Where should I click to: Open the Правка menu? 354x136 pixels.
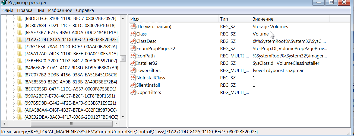pos(25,10)
